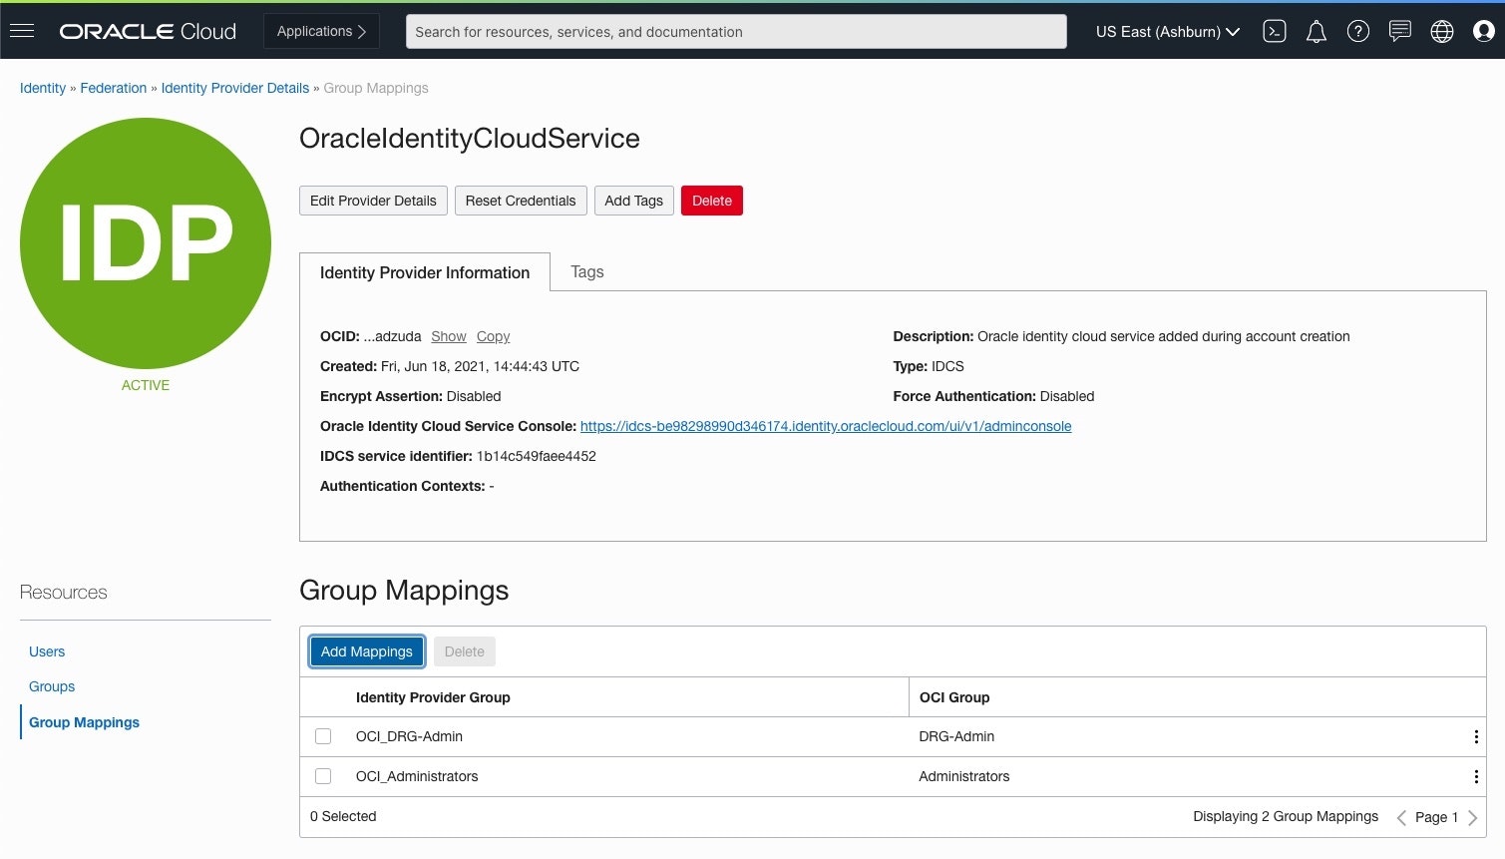Open Users in Resources sidebar
The height and width of the screenshot is (859, 1505).
point(47,651)
